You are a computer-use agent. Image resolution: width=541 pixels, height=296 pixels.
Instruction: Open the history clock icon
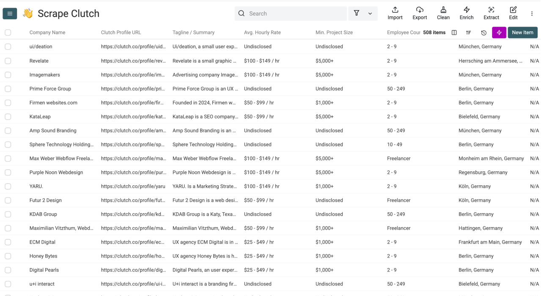[x=483, y=33]
